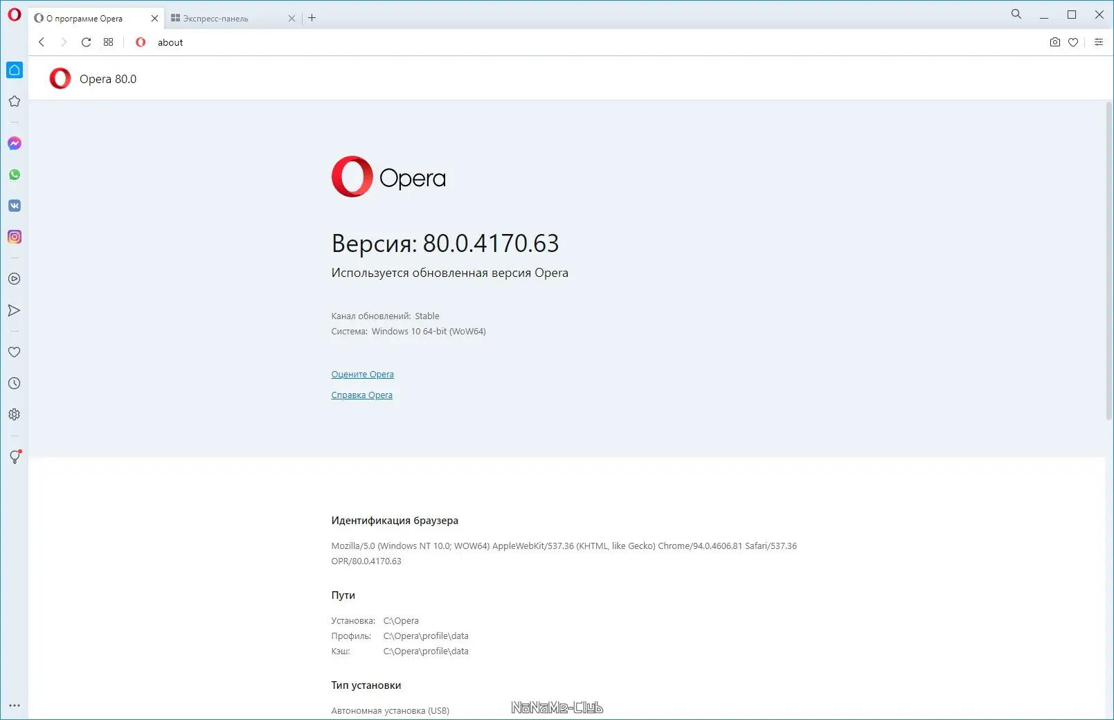1114x720 pixels.
Task: Open Facebook Messenger in sidebar
Action: coord(15,143)
